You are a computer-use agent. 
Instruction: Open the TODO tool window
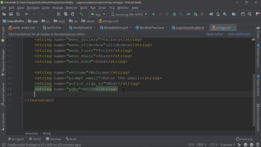(x=35, y=139)
